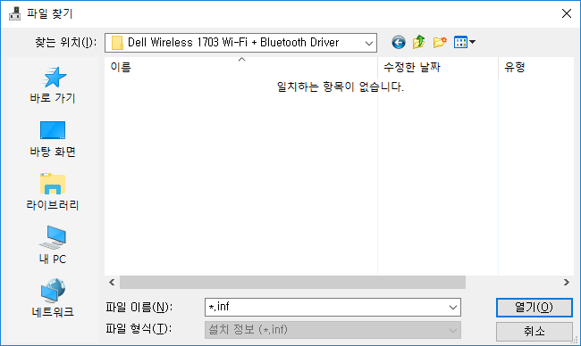Viewport: 581px width, 346px height.
Task: Click the 열기 open button
Action: tap(534, 308)
